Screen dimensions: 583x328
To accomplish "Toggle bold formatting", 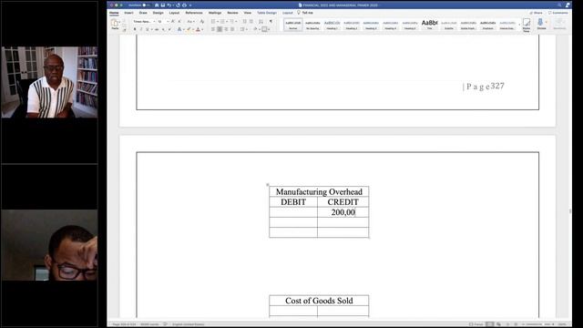I will (x=135, y=29).
